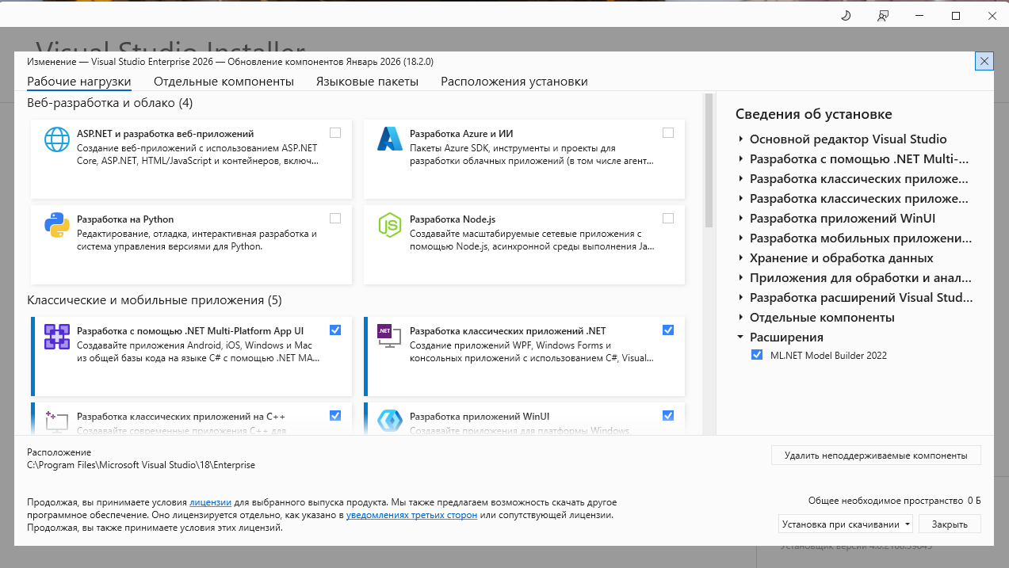Click the .NET Multi-Platform App UI icon
Screen dimensions: 1009x568
point(57,337)
